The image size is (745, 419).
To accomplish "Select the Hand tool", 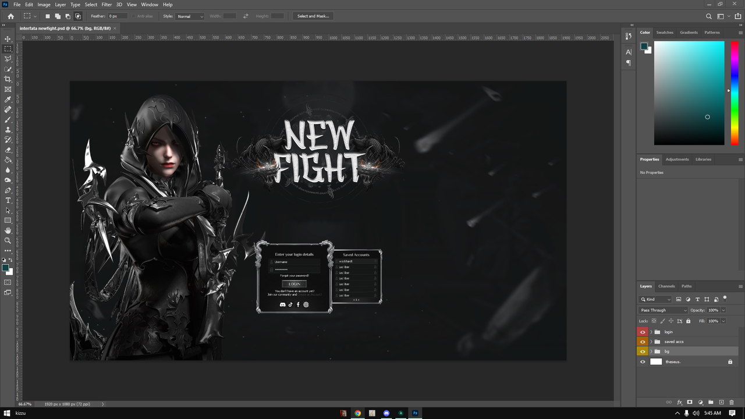I will tap(8, 230).
